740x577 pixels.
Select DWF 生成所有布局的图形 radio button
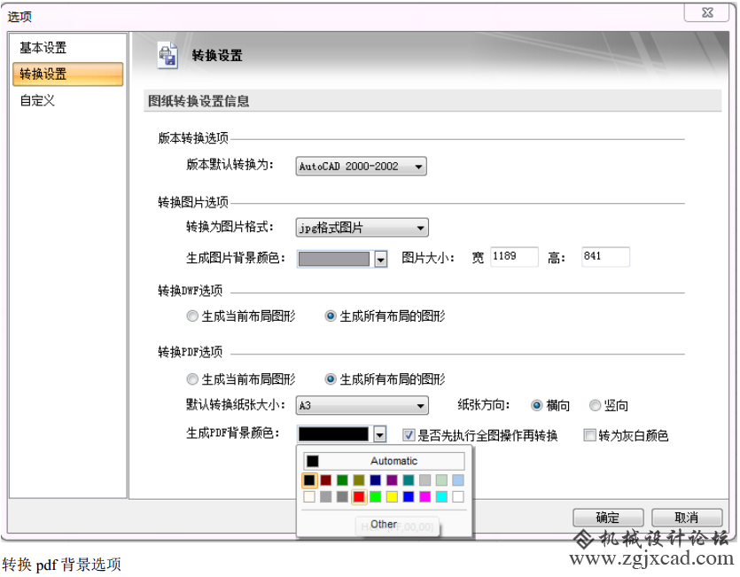click(331, 316)
